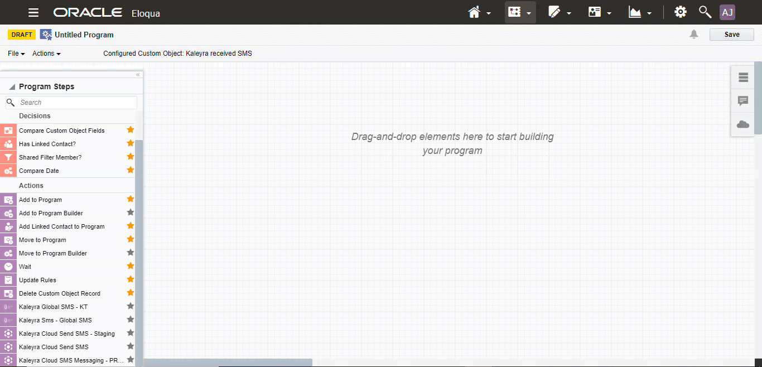
Task: Select the Compare Custom Object Fields step icon
Action: point(8,131)
